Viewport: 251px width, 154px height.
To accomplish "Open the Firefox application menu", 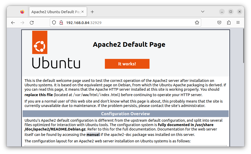I will pyautogui.click(x=238, y=23).
